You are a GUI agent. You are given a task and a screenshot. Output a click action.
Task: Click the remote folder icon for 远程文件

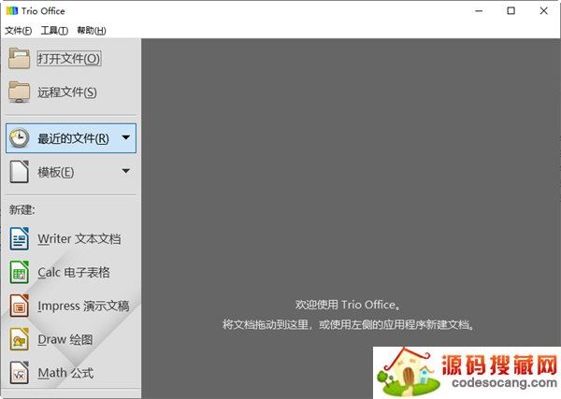click(20, 92)
